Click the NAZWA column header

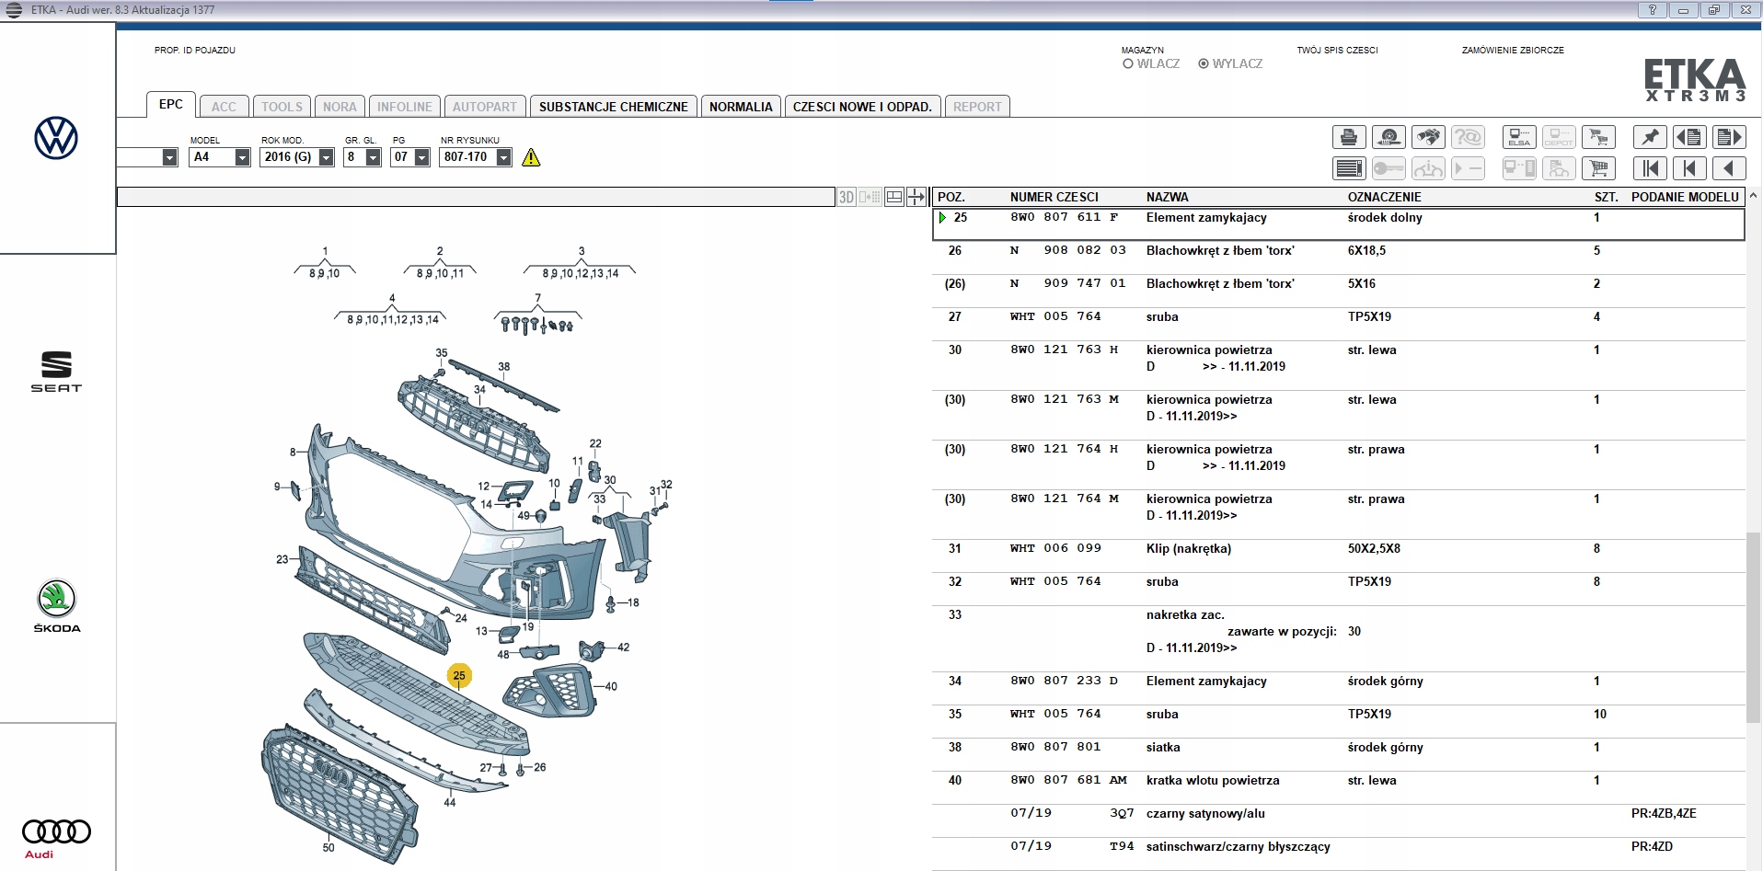coord(1168,197)
